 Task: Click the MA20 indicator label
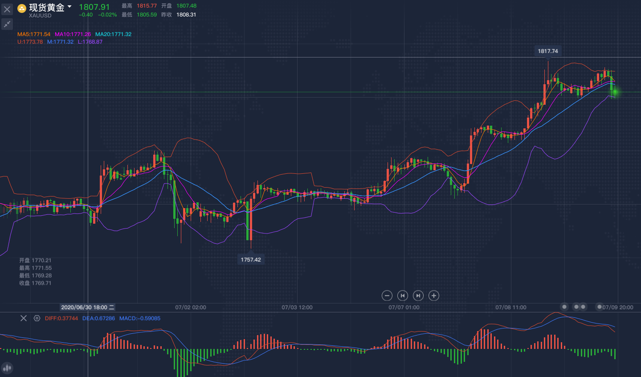point(113,34)
